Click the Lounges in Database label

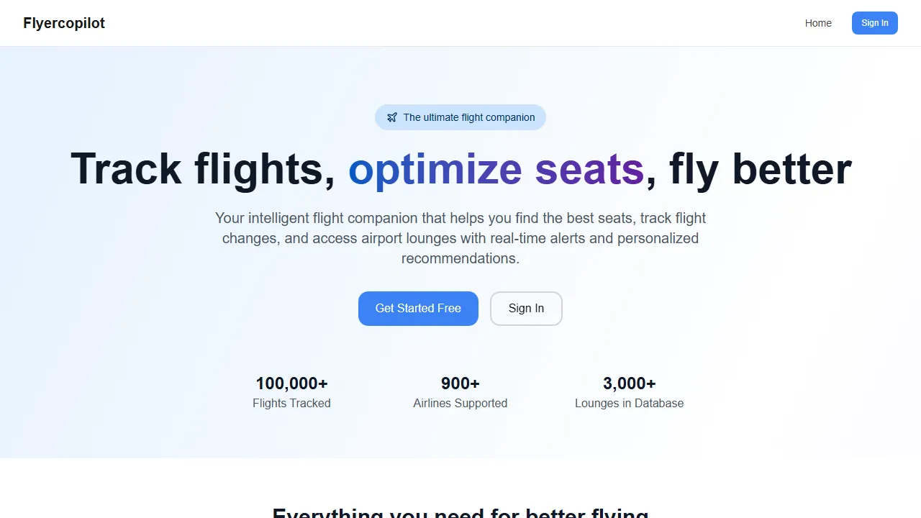tap(629, 403)
